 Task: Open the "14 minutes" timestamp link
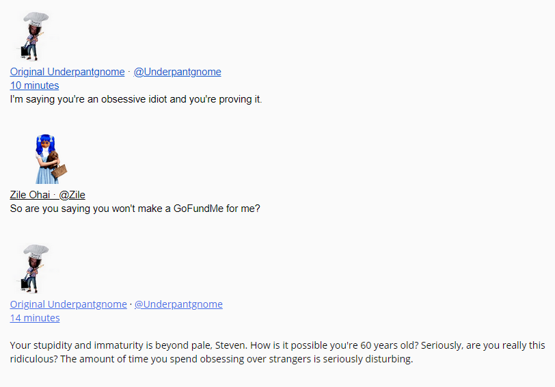35,318
